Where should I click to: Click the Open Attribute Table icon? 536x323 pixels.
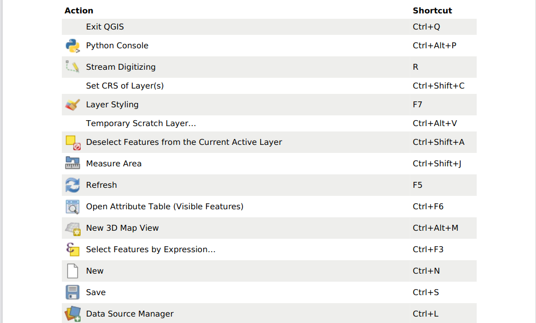(73, 207)
